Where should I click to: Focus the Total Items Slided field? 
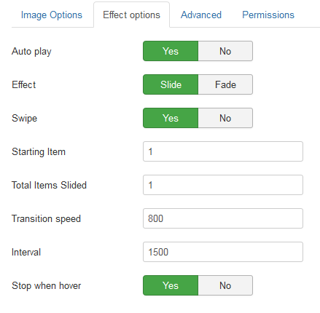223,185
